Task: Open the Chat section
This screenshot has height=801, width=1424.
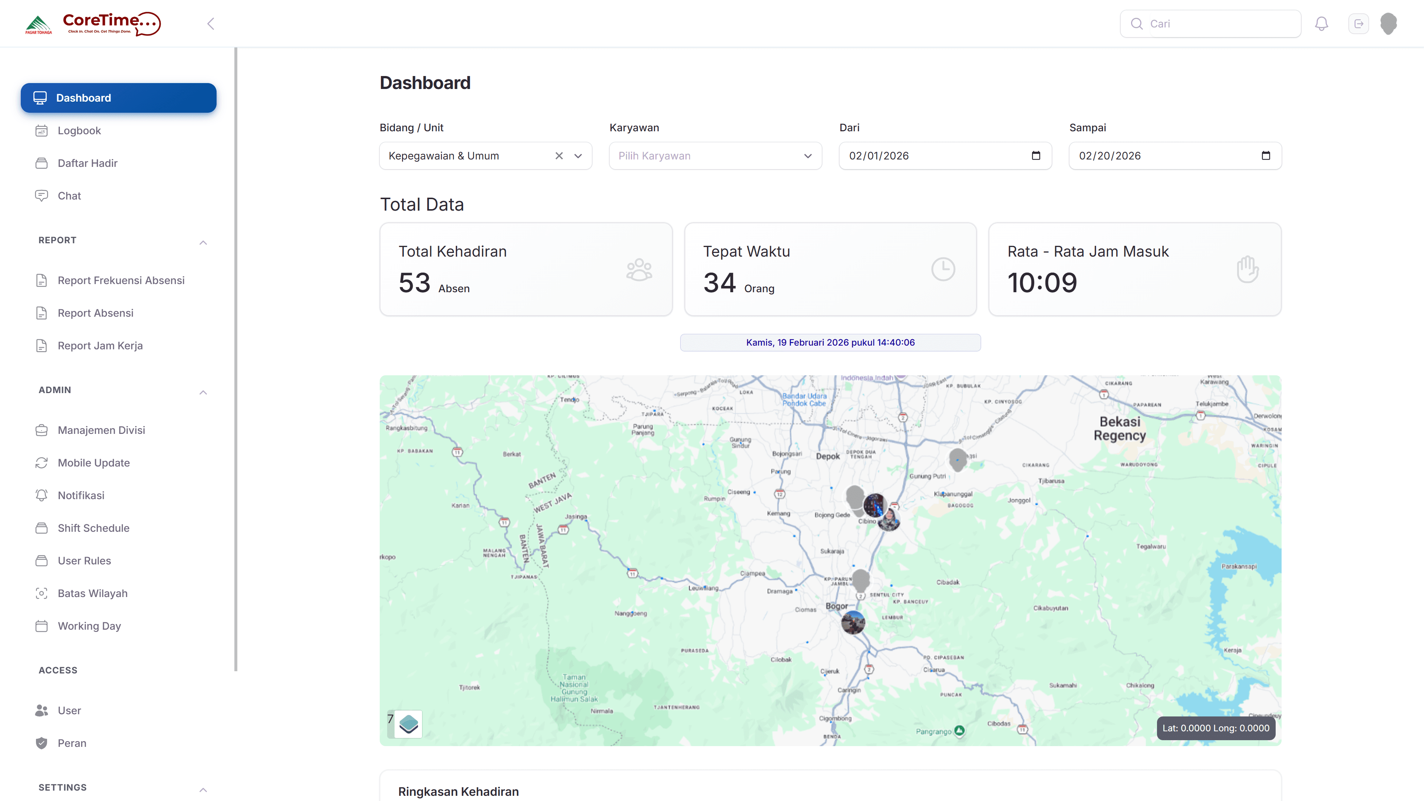Action: point(69,196)
